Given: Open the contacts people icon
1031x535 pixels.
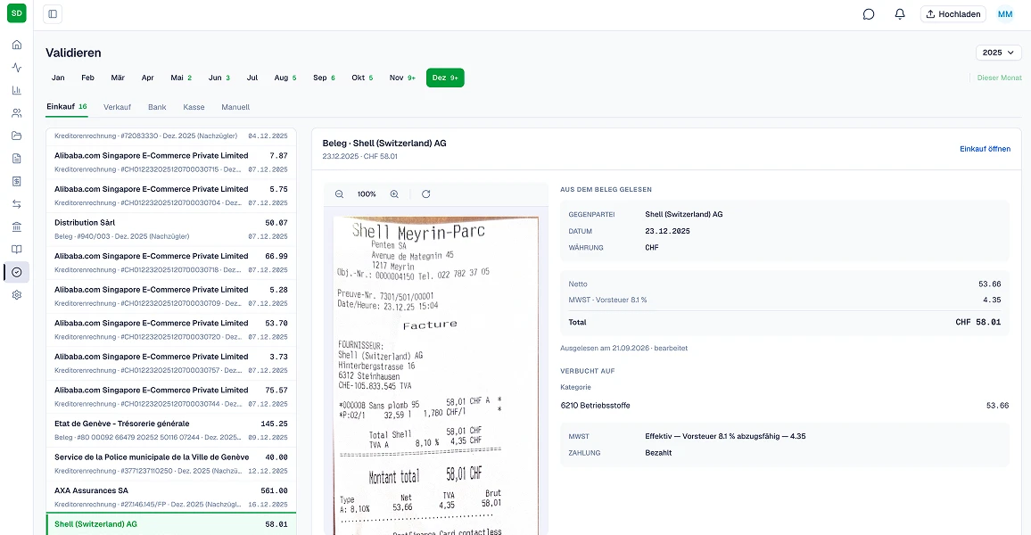Looking at the screenshot, I should (16, 113).
